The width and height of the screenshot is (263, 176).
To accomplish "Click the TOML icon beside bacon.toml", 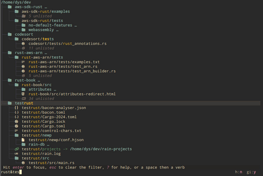I will click(17, 112).
